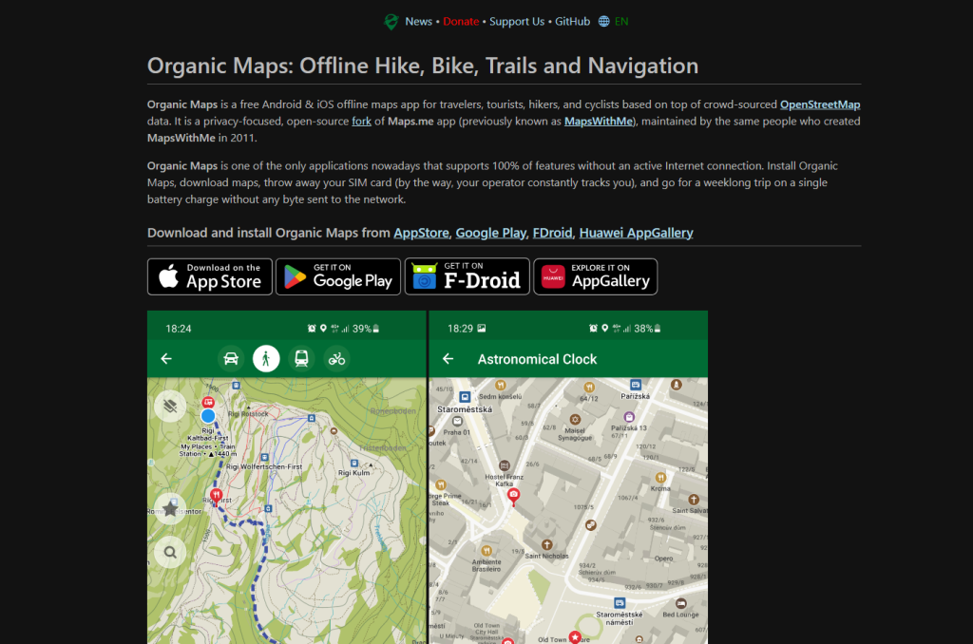Tap back arrow beside Astronomical Clock
This screenshot has height=644, width=973.
448,359
